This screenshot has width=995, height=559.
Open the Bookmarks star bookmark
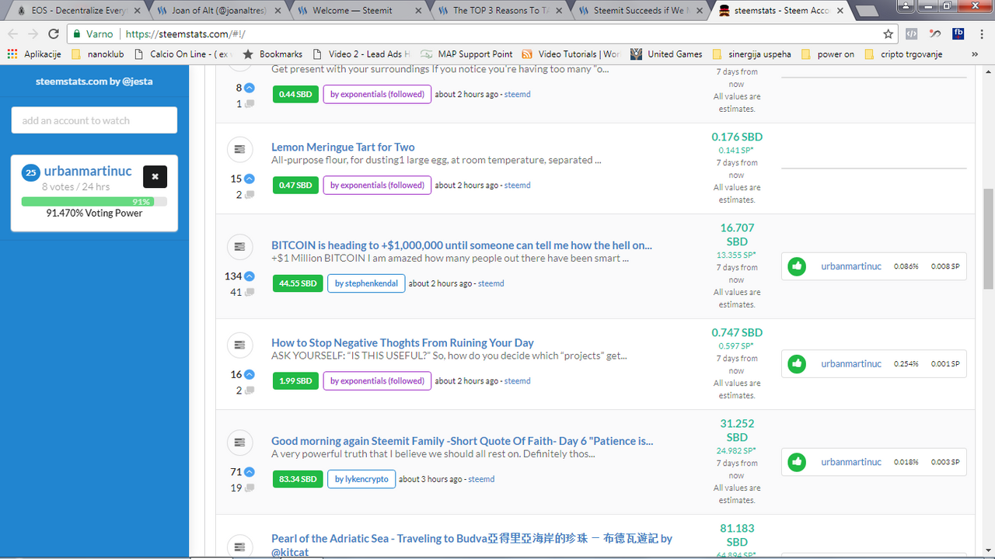(272, 54)
